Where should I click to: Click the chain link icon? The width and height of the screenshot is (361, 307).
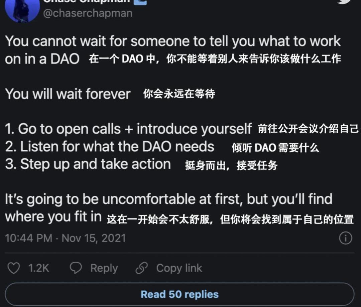coord(142,268)
